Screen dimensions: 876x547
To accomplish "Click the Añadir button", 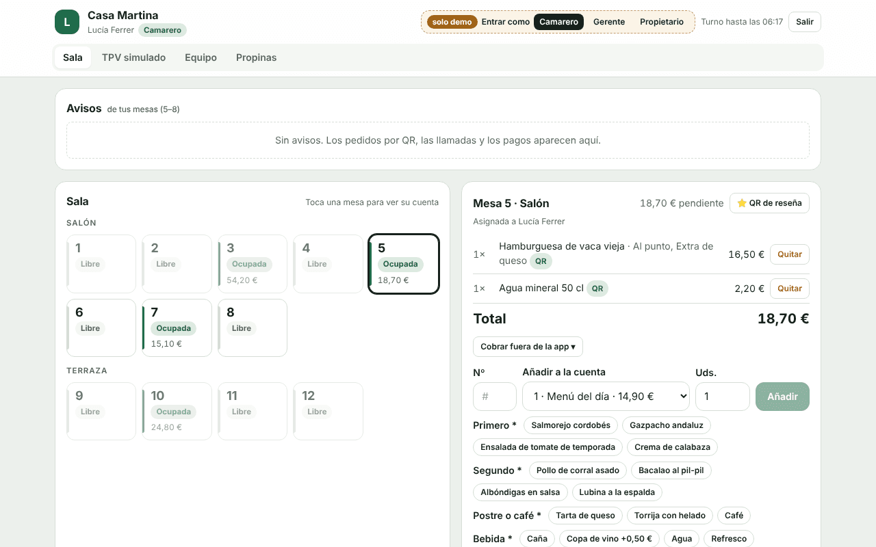I will 782,397.
